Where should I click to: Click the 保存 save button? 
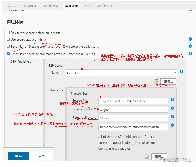pos(18,156)
